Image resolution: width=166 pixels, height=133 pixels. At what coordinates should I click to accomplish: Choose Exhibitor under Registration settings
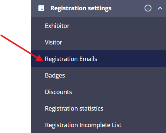point(99,26)
